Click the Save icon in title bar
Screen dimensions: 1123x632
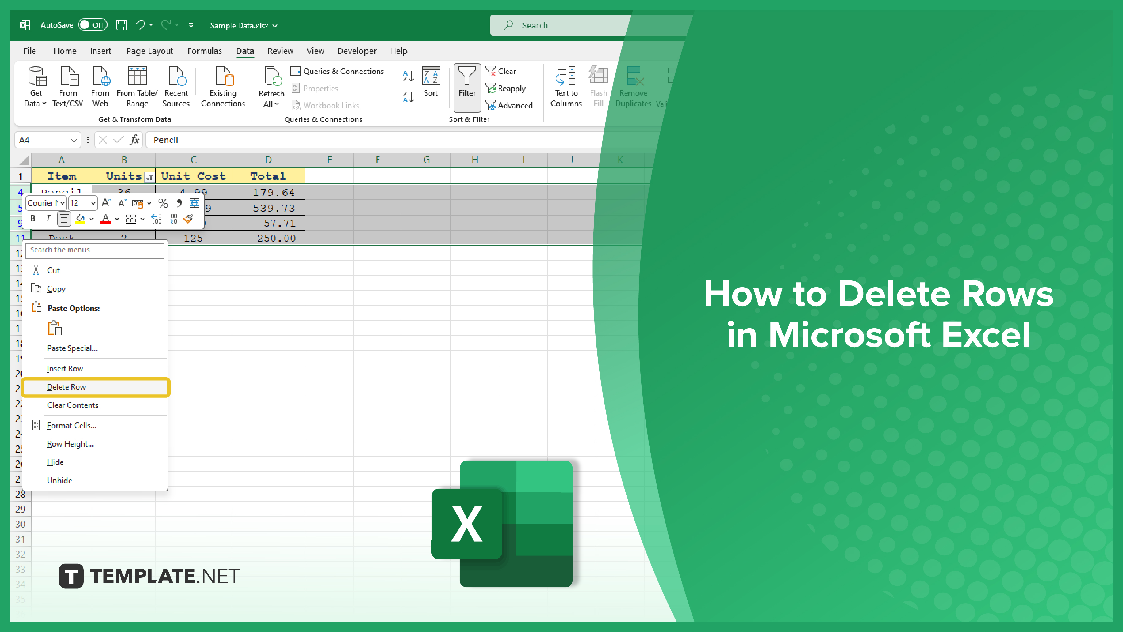tap(121, 25)
